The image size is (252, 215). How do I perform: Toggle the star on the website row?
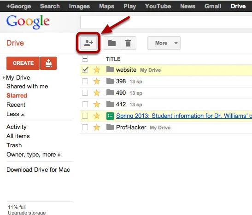[97, 70]
